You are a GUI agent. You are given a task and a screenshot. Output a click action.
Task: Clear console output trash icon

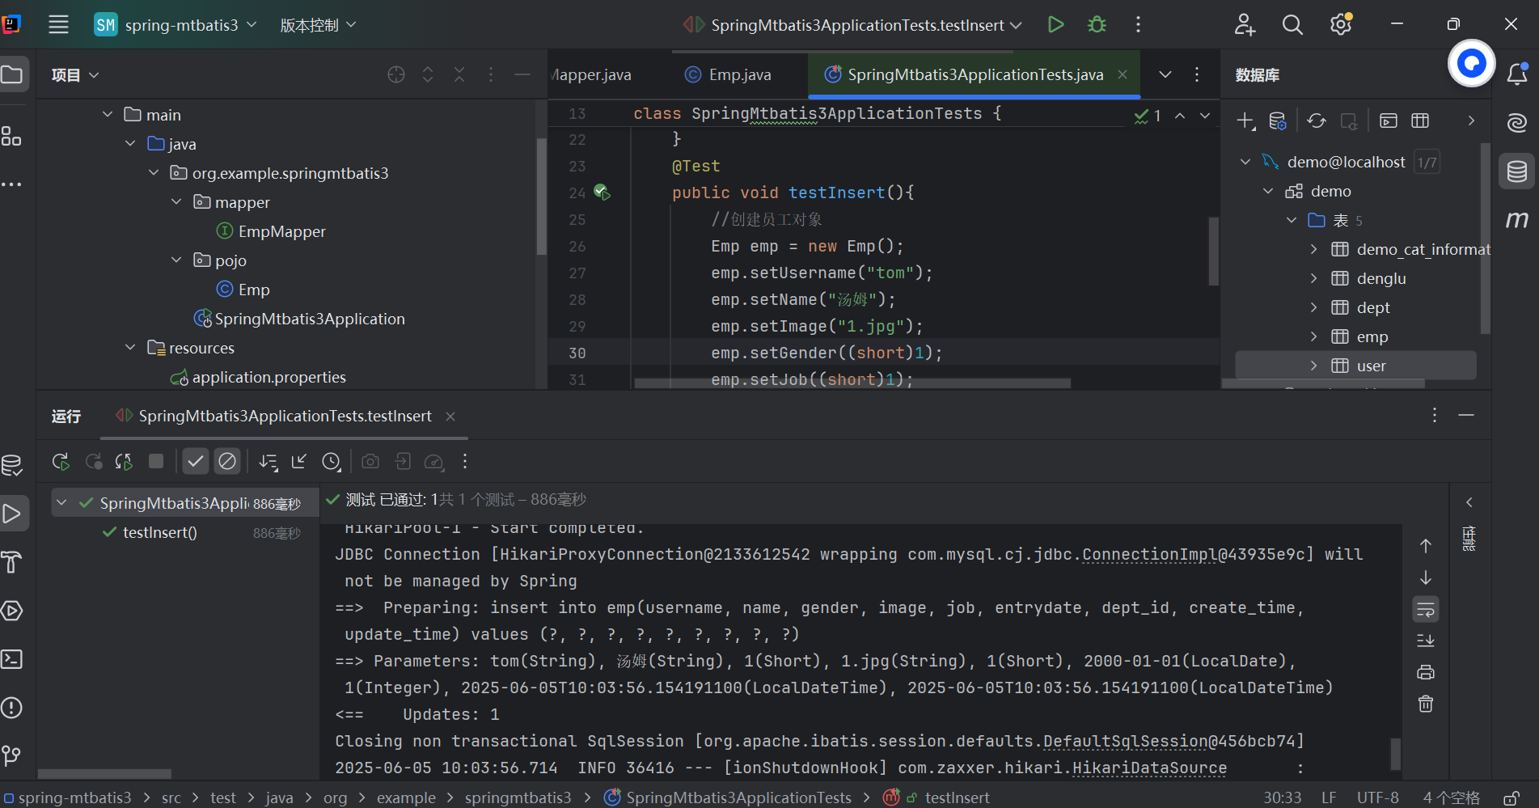coord(1426,704)
